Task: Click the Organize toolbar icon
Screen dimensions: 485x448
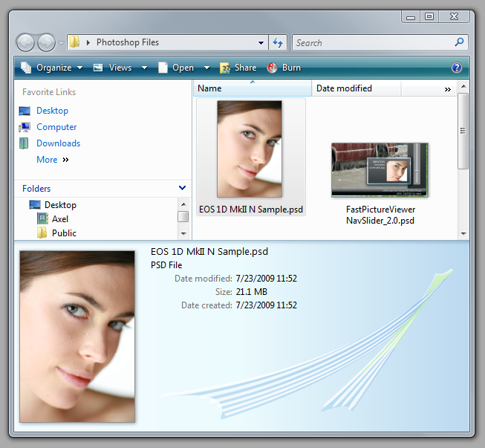Action: click(x=26, y=68)
